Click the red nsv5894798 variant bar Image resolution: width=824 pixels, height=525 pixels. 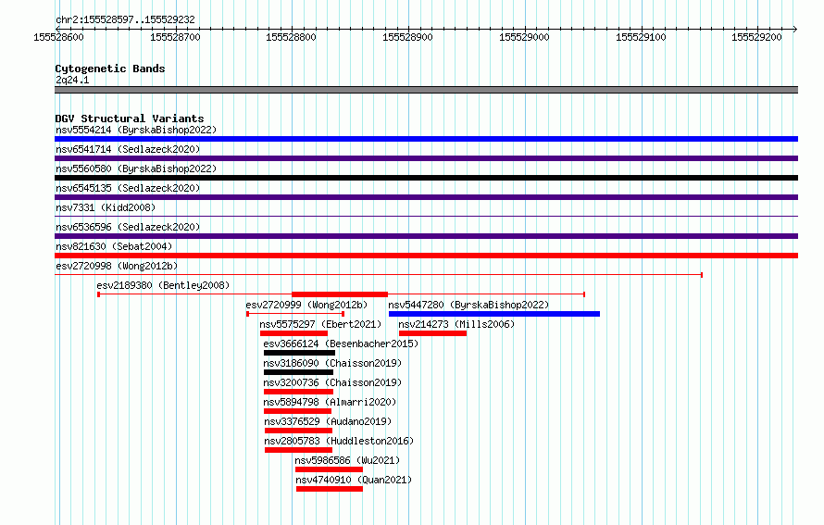(x=297, y=411)
